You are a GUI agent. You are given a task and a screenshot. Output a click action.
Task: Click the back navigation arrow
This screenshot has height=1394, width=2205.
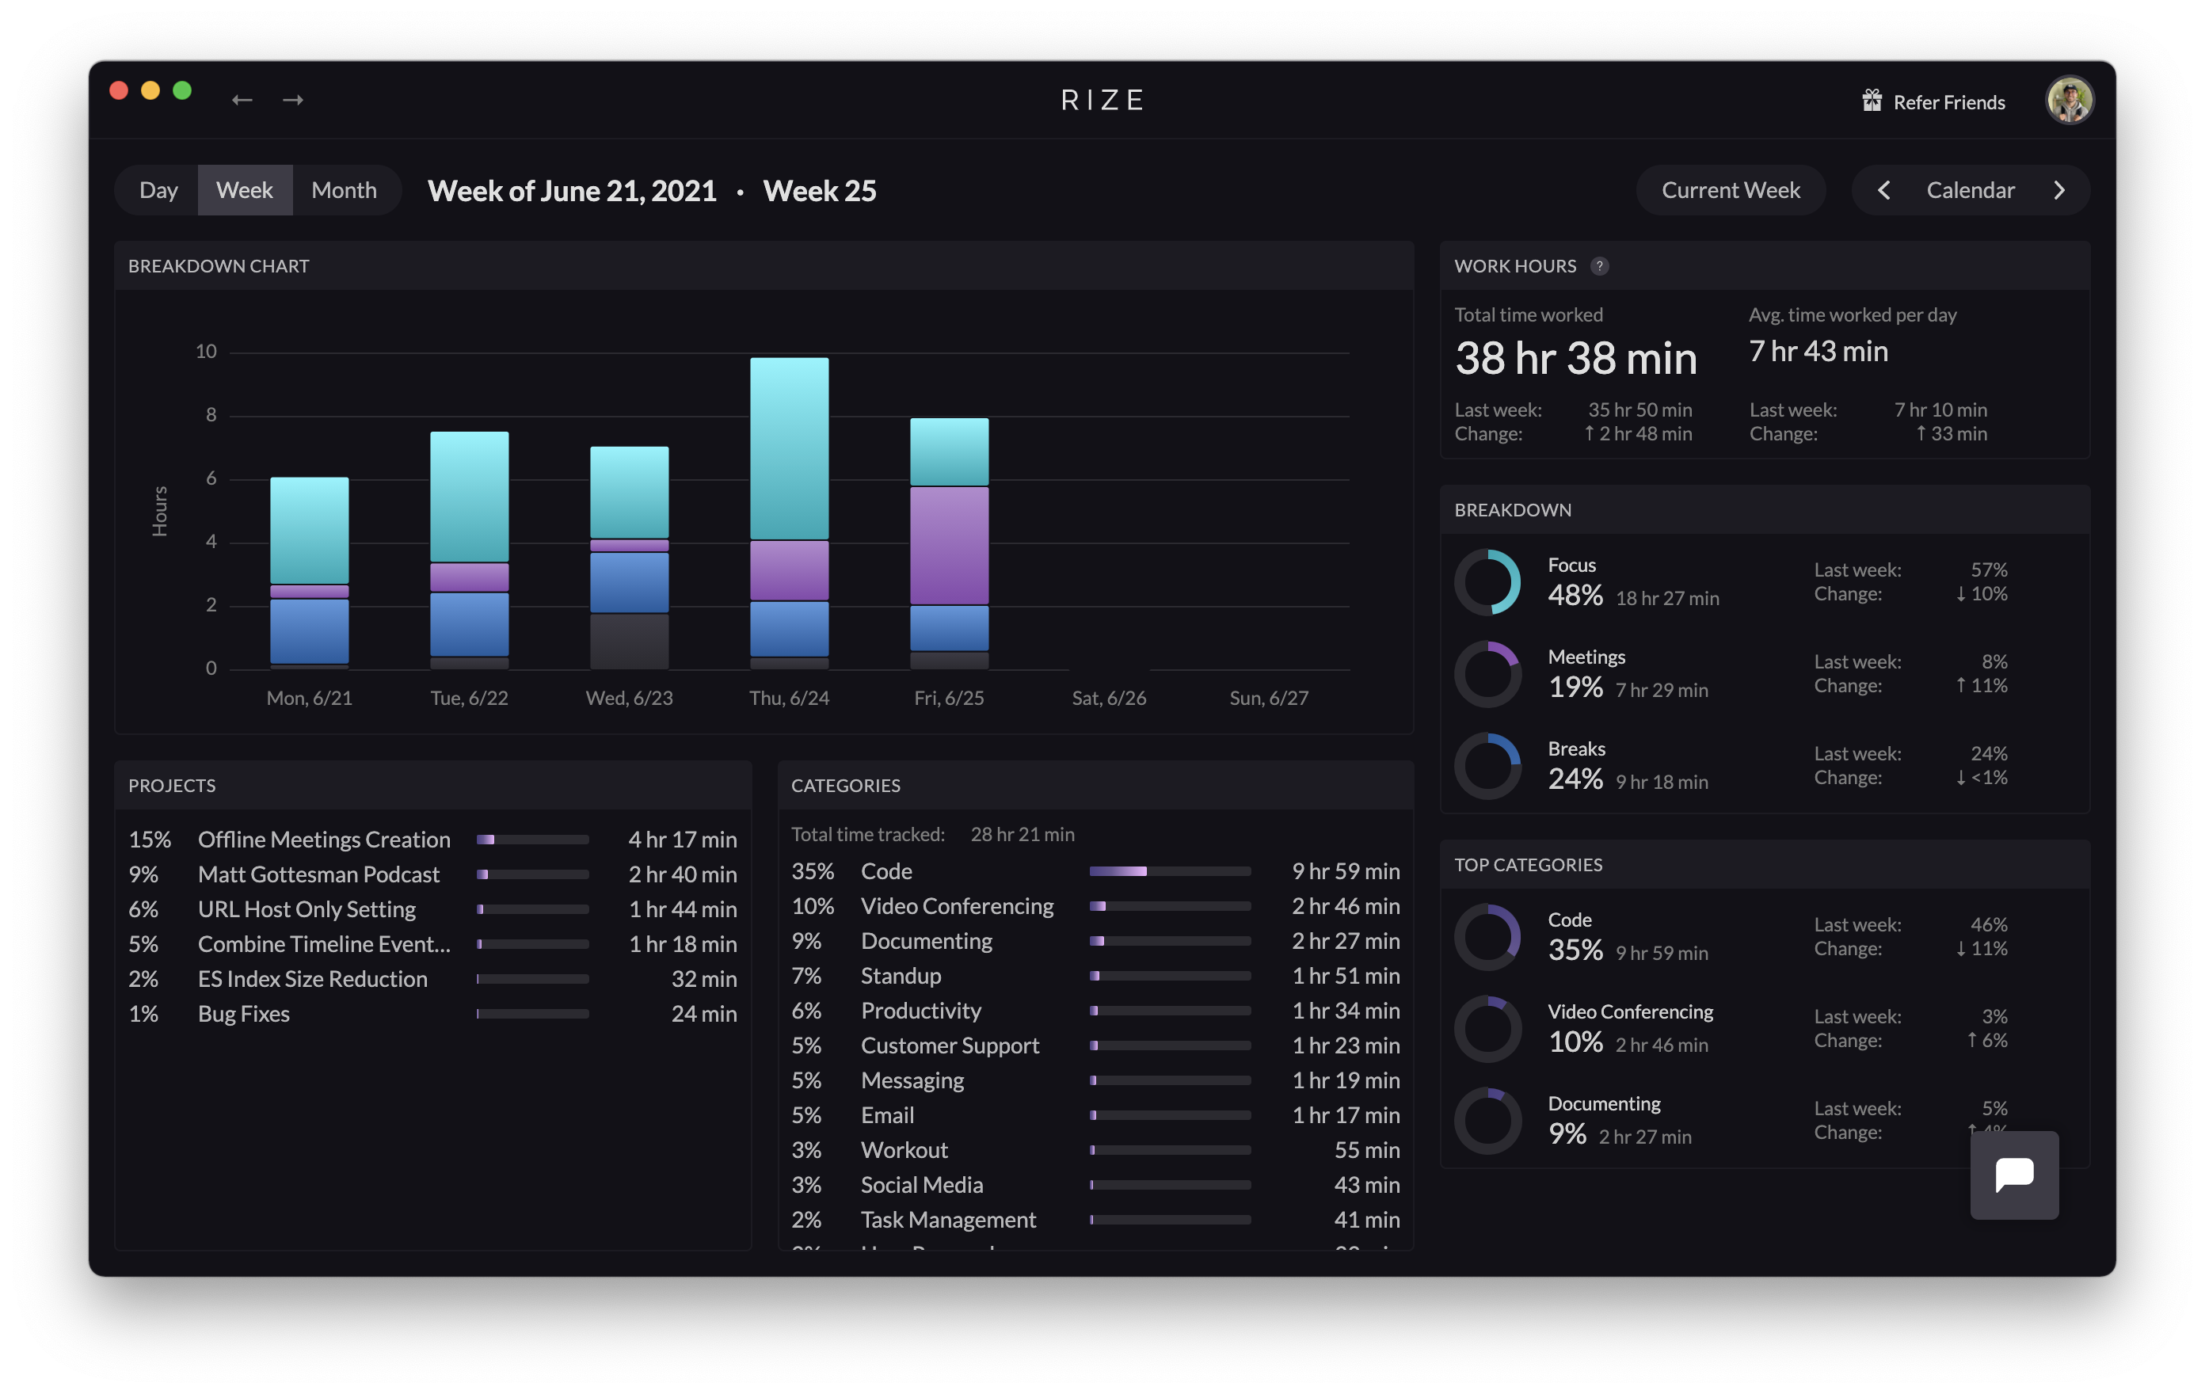pos(242,100)
